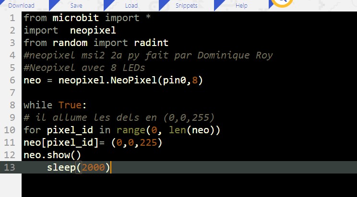Click line number 13 in the gutter

click(10, 167)
